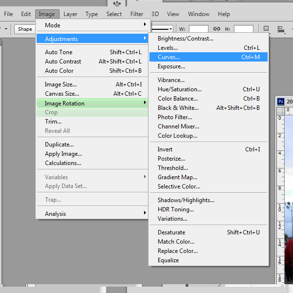Apply Desaturate adjustment
This screenshot has height=293, width=293.
coord(209,232)
